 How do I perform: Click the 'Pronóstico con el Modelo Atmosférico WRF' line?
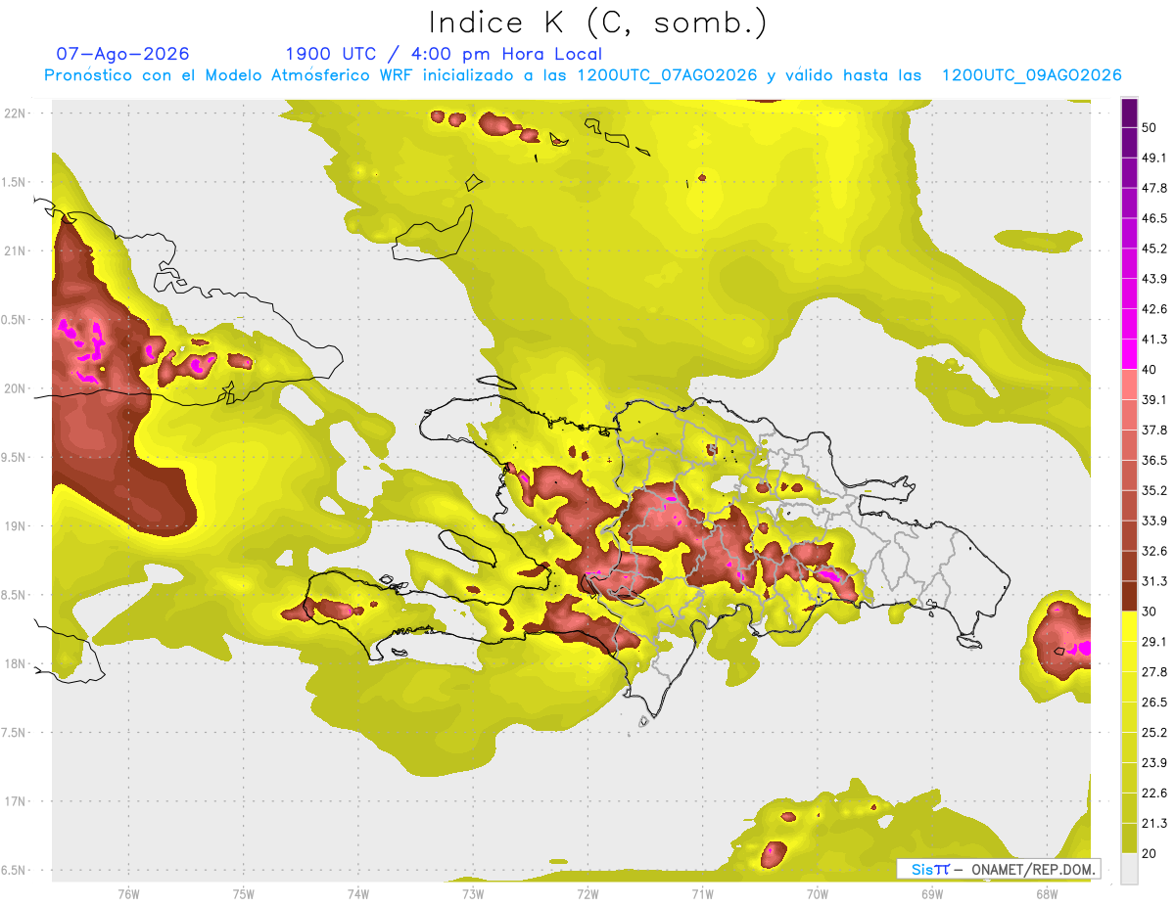(583, 75)
